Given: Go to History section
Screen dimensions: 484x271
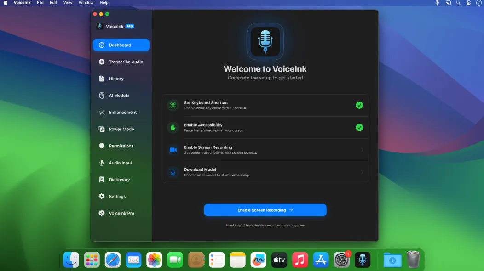Looking at the screenshot, I should click(121, 79).
